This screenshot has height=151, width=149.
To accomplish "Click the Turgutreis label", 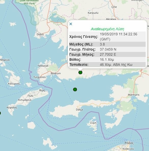I will click(x=39, y=77).
